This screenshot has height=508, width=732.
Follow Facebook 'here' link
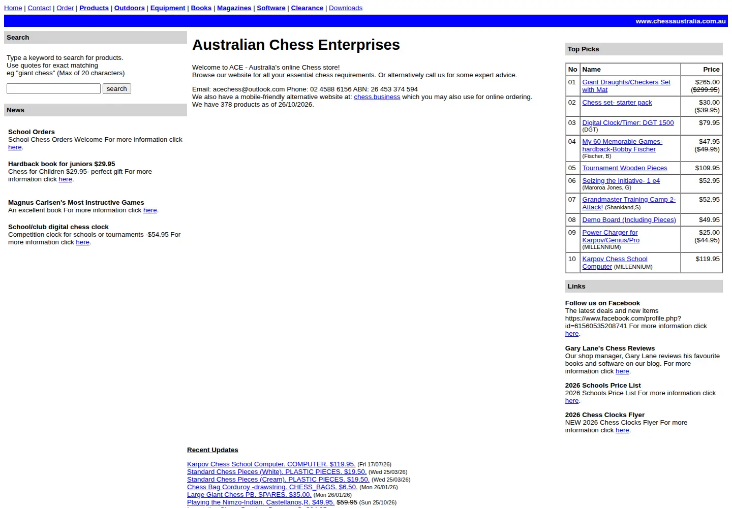tap(572, 334)
